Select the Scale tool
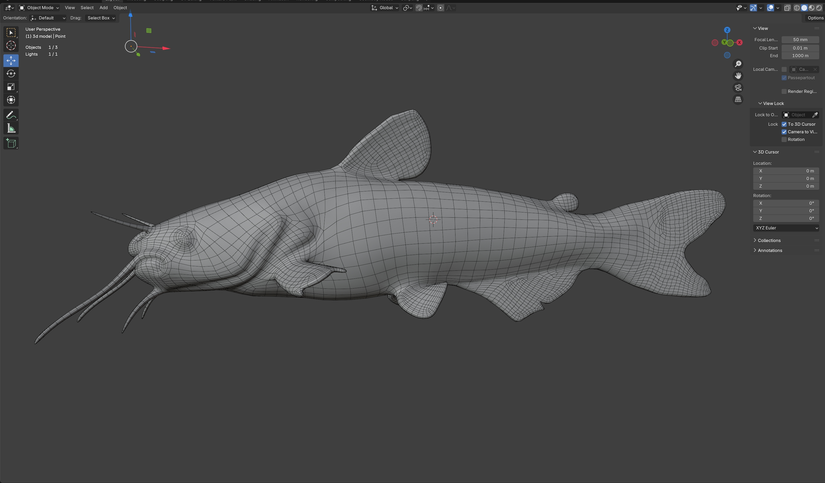 coord(11,87)
